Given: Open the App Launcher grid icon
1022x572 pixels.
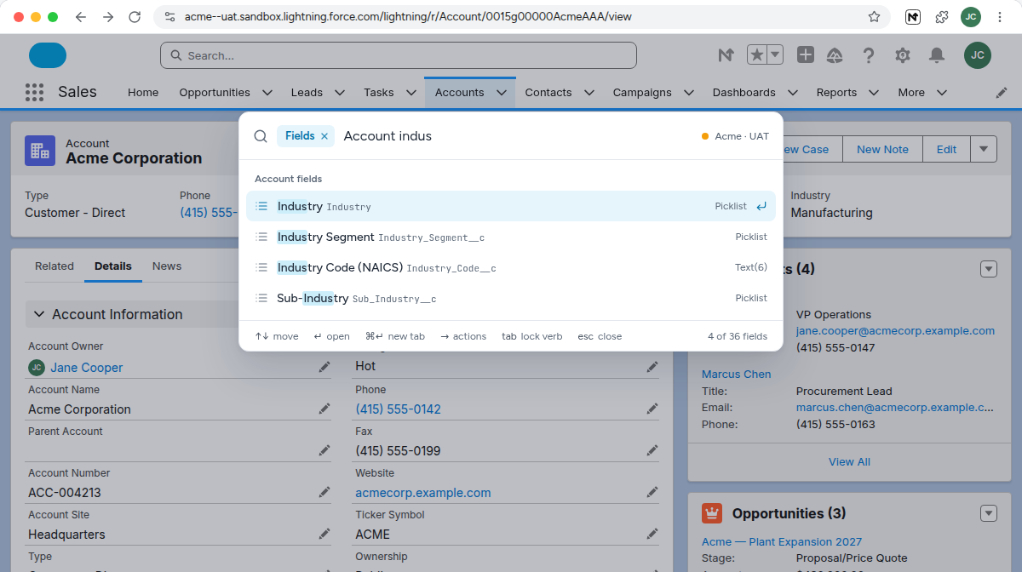Looking at the screenshot, I should 34,92.
